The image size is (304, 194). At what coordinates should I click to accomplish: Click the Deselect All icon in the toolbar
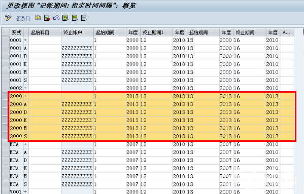click(x=84, y=18)
